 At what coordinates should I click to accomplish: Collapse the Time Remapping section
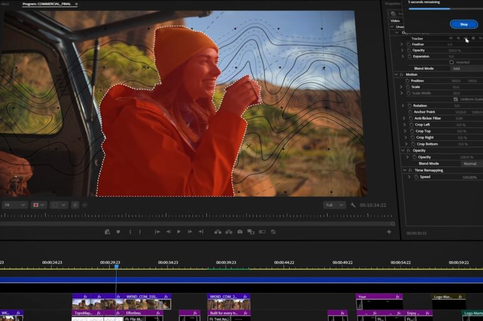coord(403,170)
